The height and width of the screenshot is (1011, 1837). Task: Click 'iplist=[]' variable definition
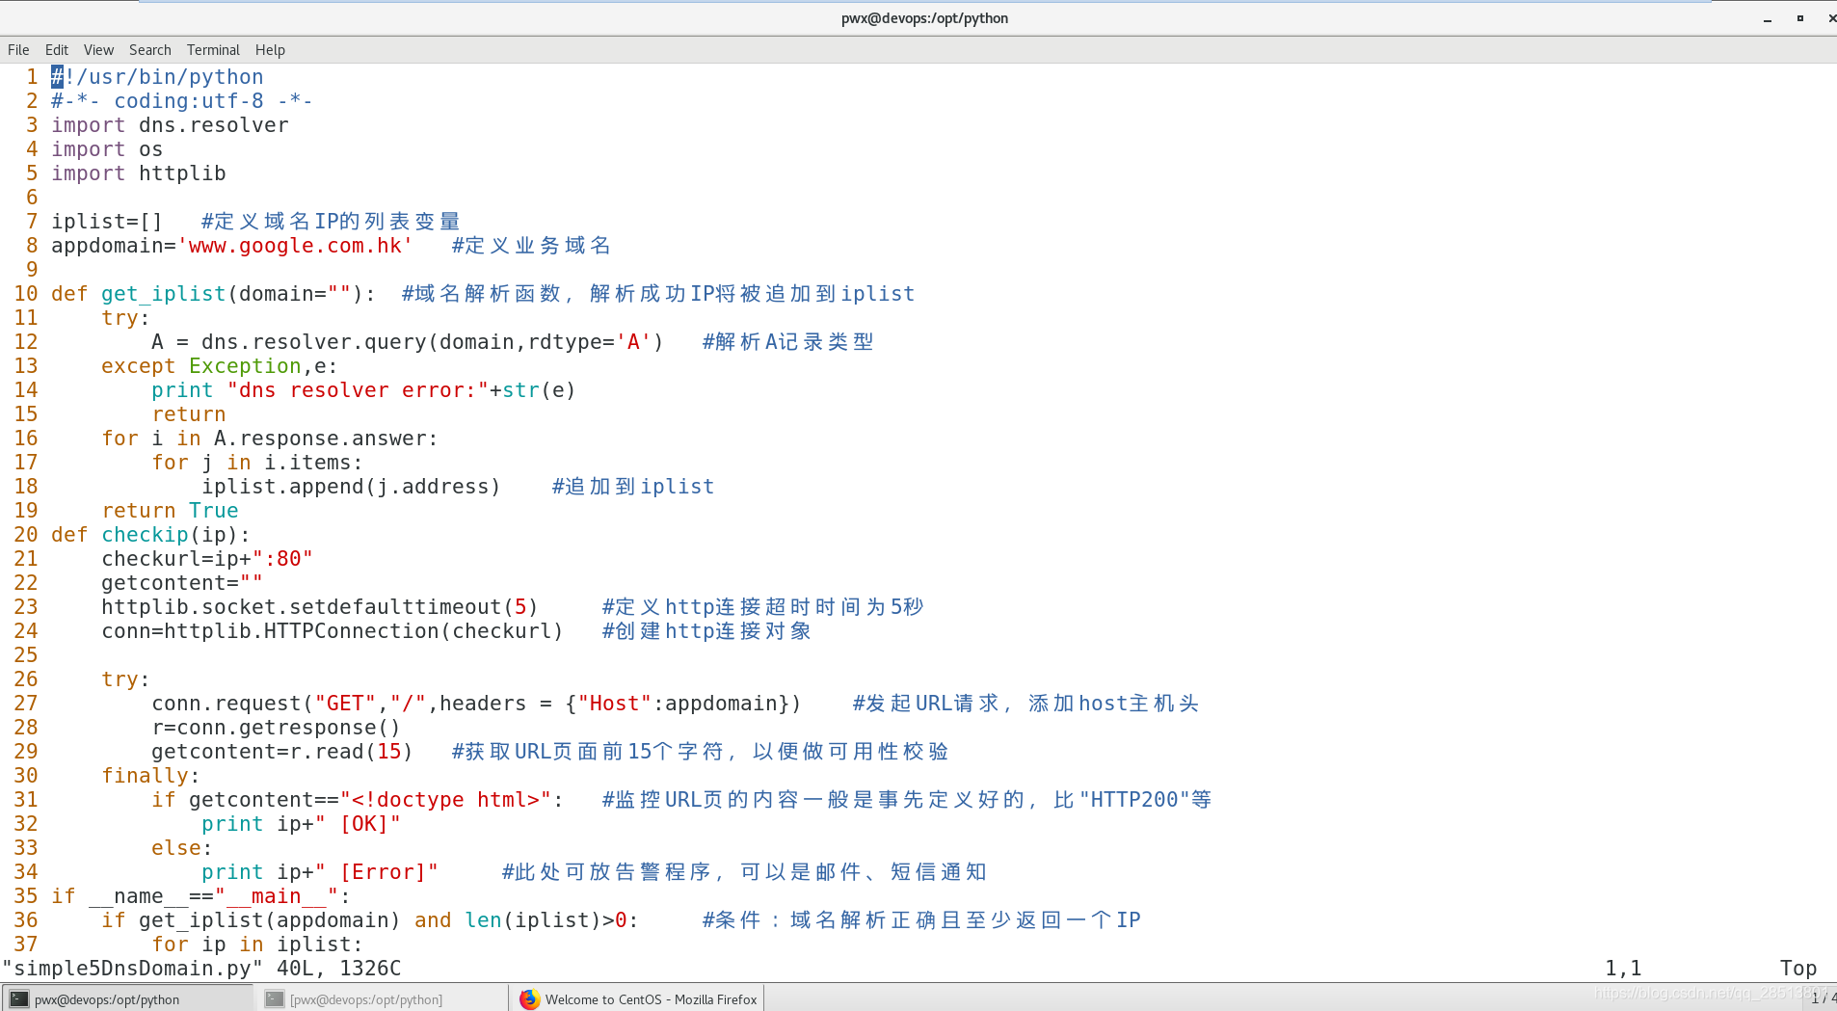tap(107, 222)
